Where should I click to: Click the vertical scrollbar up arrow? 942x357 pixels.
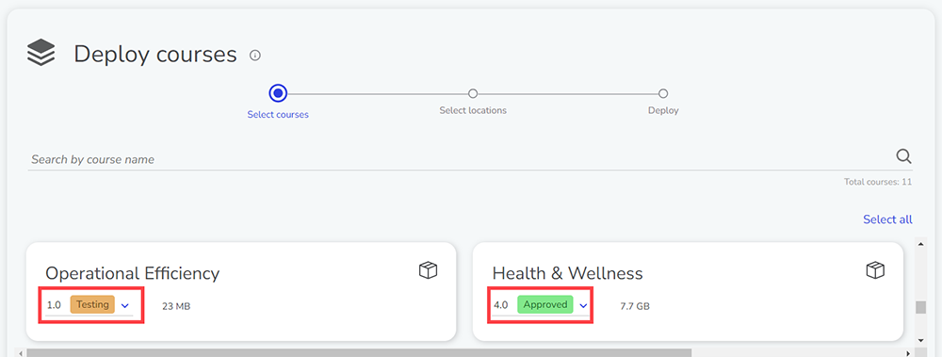[919, 244]
